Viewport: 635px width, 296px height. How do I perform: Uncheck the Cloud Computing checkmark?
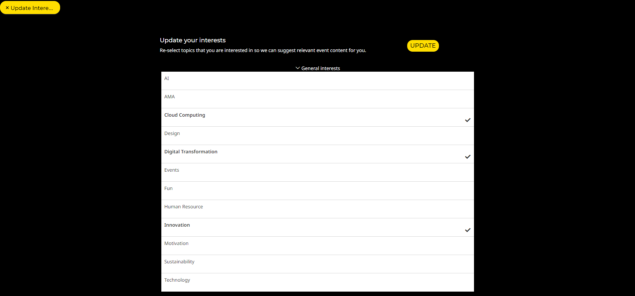point(468,120)
